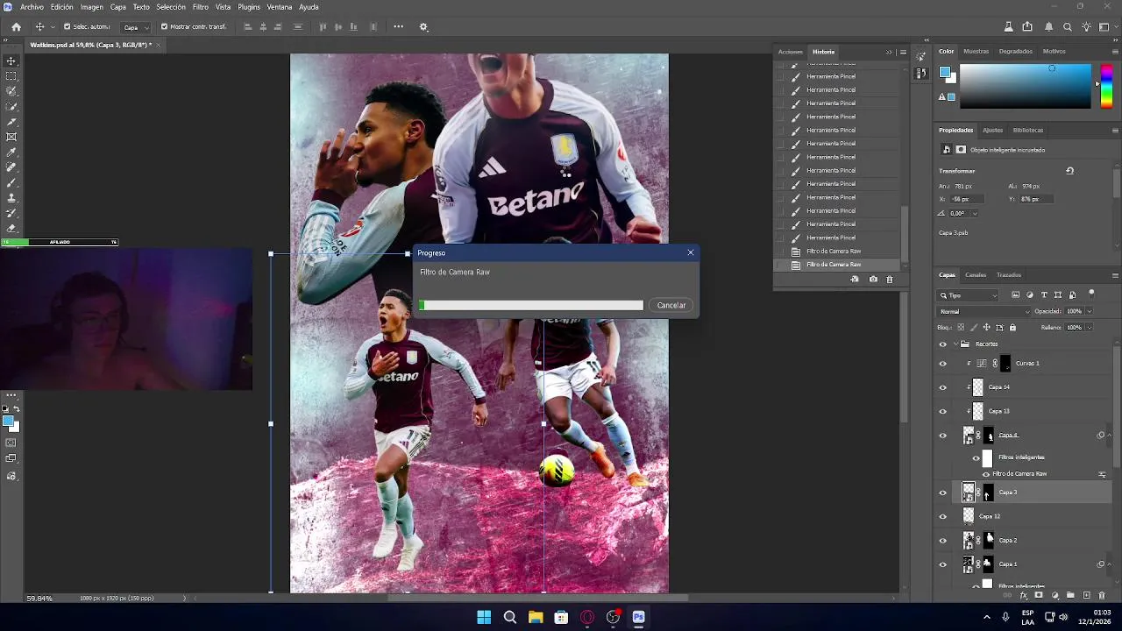Hide the Capa 2 layer
Viewport: 1122px width, 631px height.
tap(943, 540)
